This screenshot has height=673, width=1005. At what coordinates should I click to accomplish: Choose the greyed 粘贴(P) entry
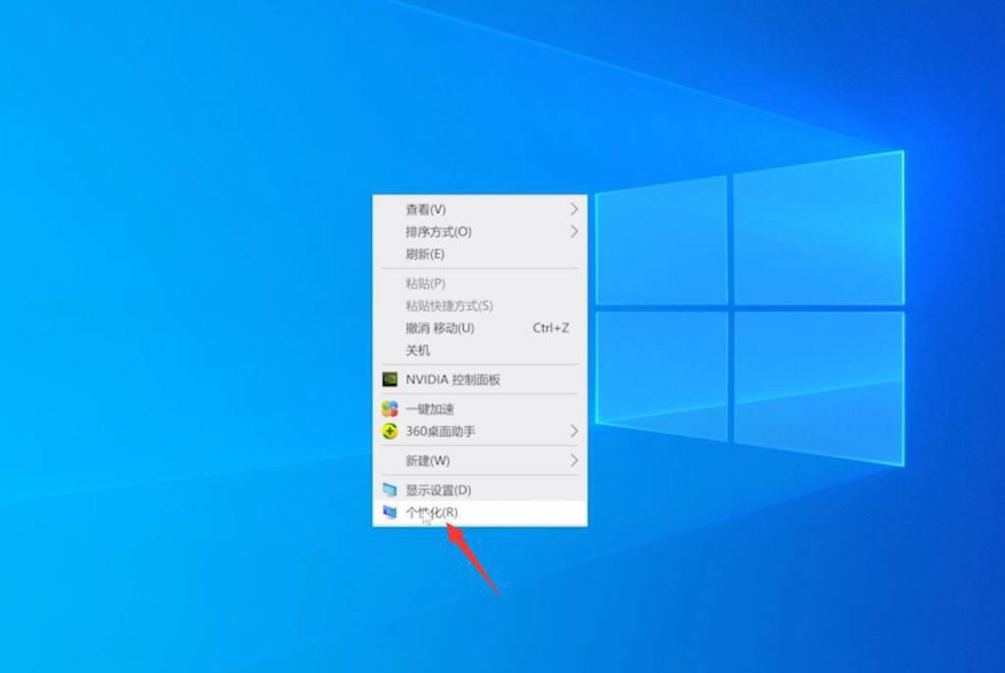coord(479,284)
